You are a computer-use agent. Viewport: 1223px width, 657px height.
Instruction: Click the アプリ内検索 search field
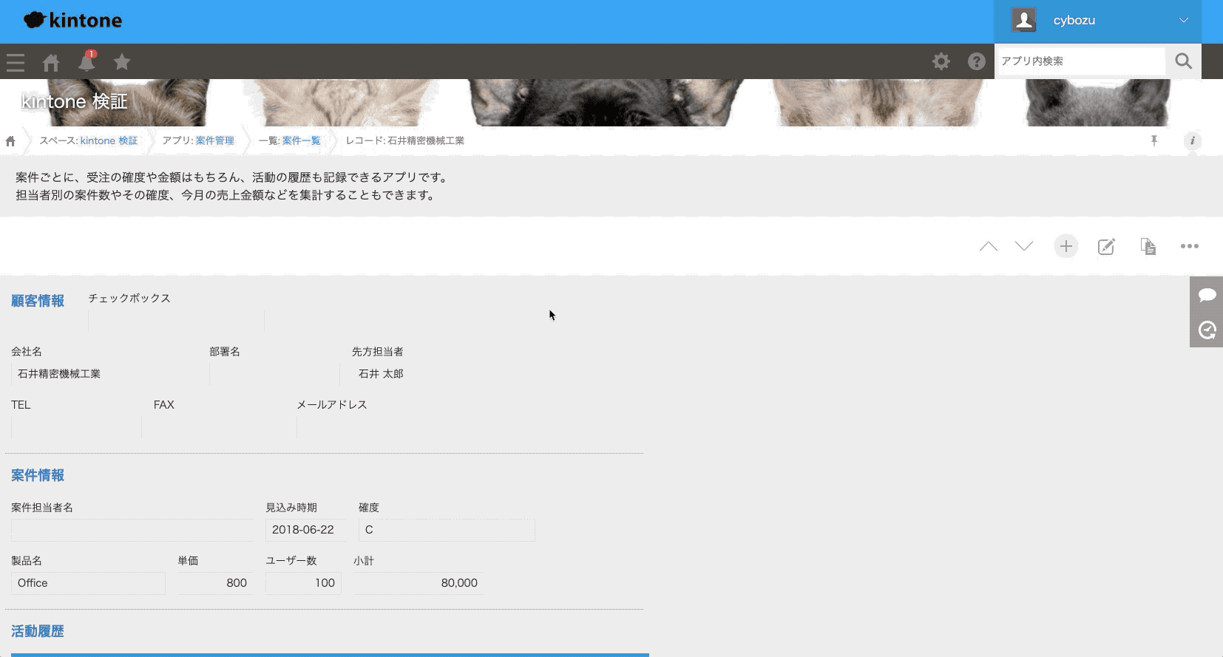click(1080, 61)
